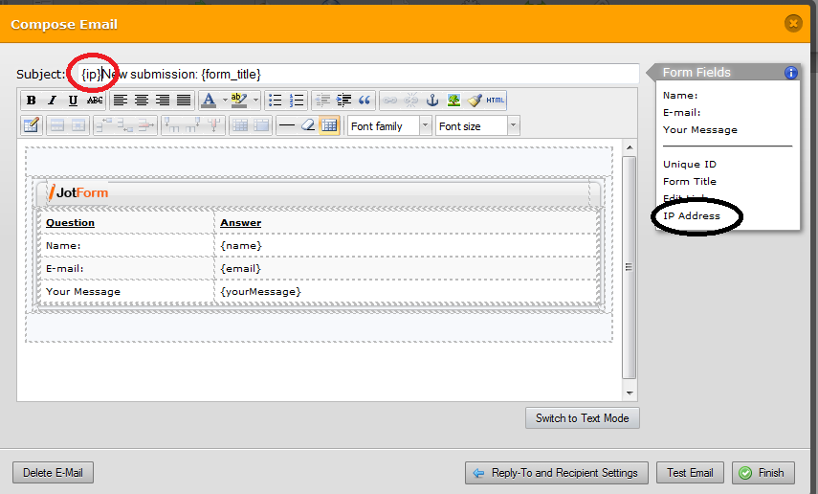Toggle table guidelines visibility
Viewport: 818px width, 494px height.
(x=328, y=125)
